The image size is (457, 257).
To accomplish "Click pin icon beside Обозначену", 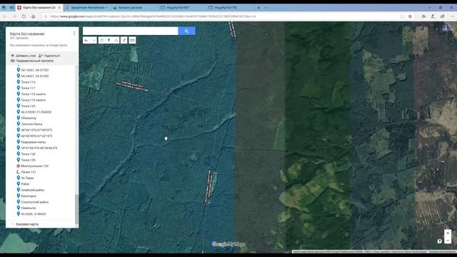I will [19, 118].
